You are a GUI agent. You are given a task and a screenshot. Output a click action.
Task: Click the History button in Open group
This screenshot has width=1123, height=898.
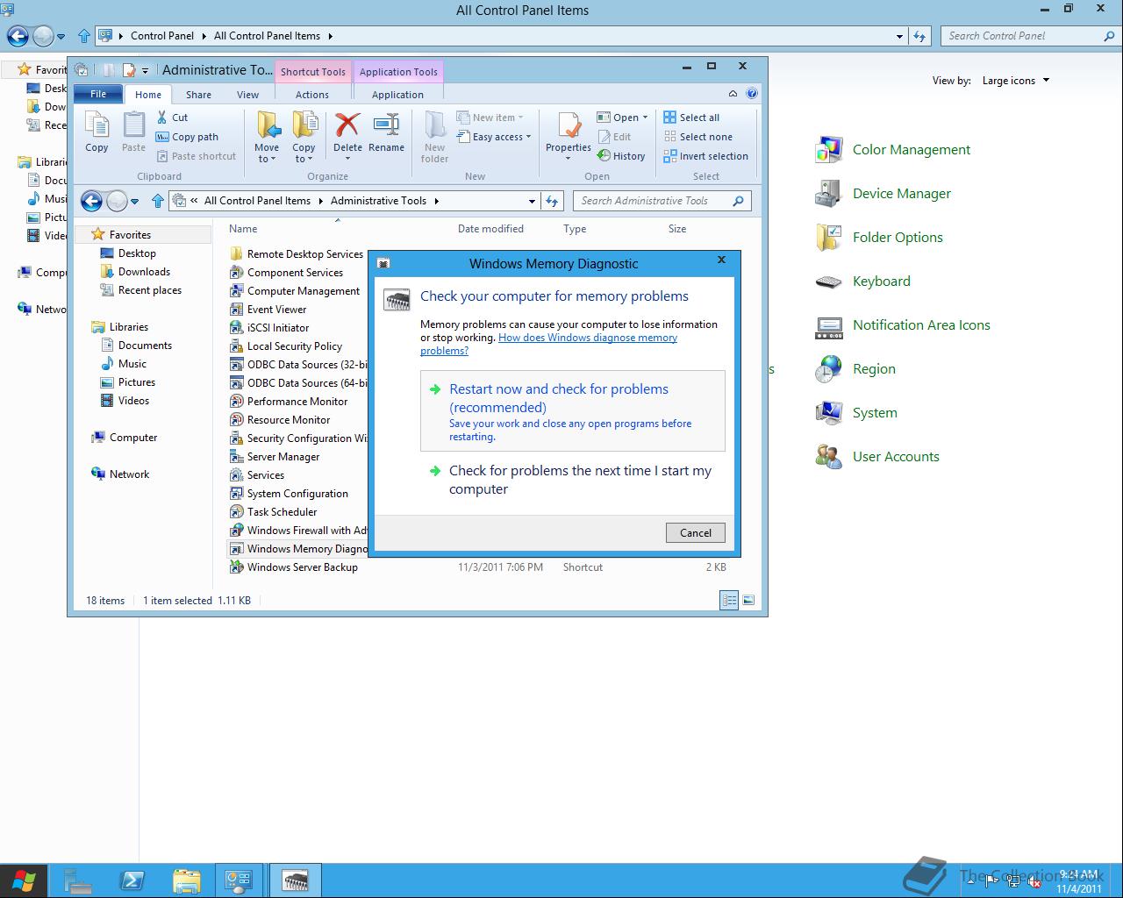[621, 156]
